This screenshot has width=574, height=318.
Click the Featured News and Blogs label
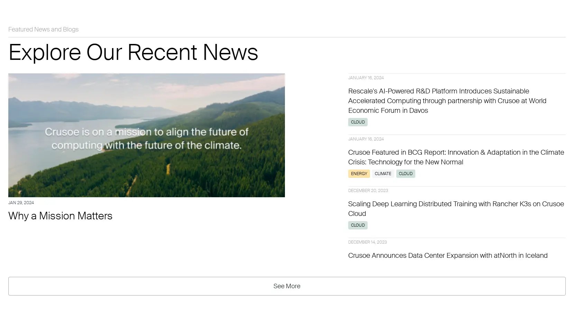click(43, 29)
